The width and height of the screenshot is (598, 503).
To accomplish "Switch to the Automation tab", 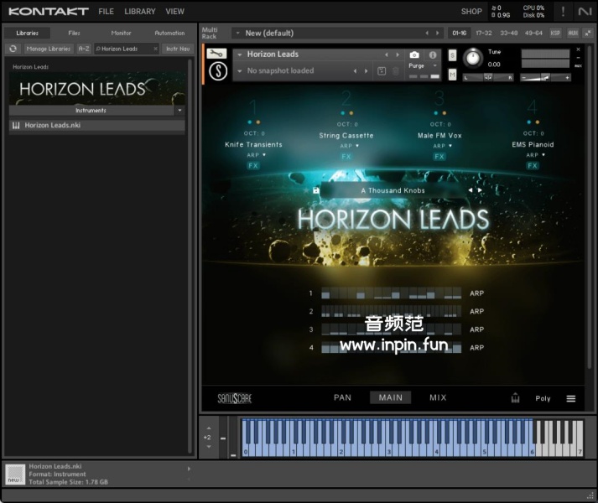I will (169, 34).
